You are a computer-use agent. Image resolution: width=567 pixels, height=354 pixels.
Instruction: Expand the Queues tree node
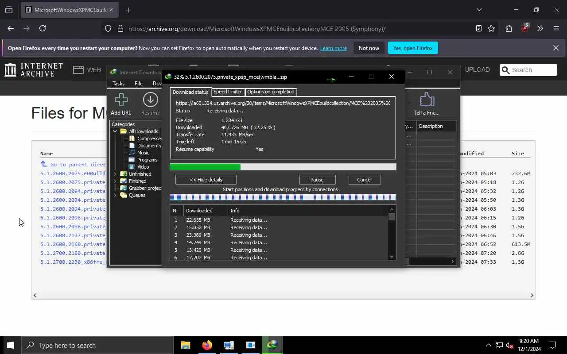115,195
